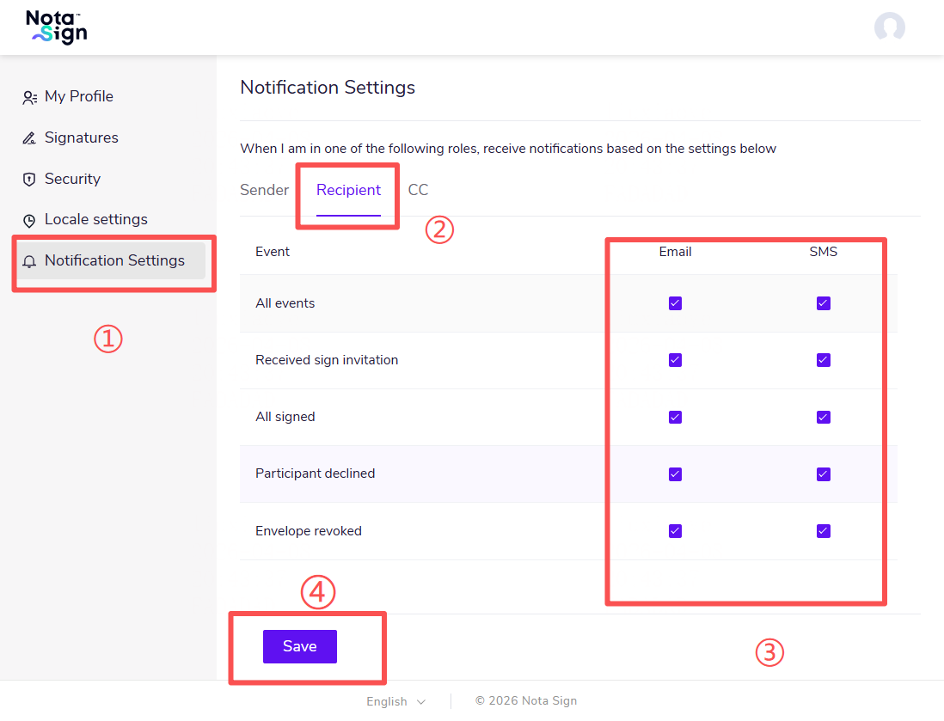The height and width of the screenshot is (721, 944).
Task: Switch to the CC tab
Action: tap(418, 190)
